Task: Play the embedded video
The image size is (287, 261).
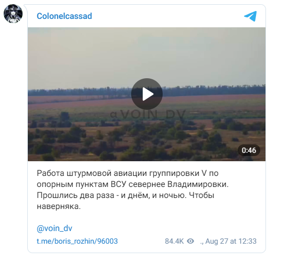Action: pos(147,94)
